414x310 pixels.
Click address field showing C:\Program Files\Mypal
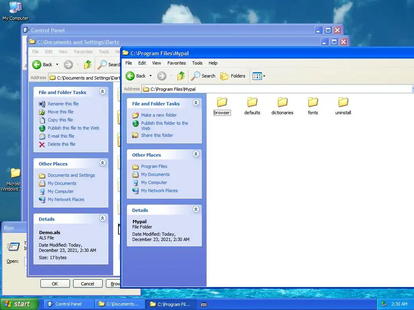277,89
